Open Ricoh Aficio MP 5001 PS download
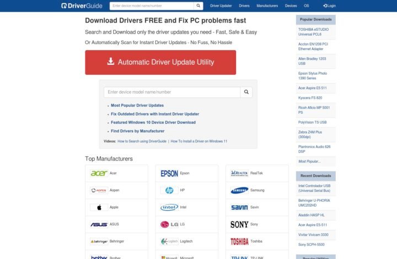 [316, 111]
